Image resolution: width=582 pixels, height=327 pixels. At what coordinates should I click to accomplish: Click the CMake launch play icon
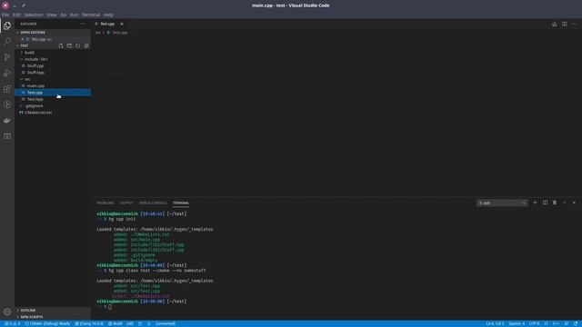[x=149, y=323]
